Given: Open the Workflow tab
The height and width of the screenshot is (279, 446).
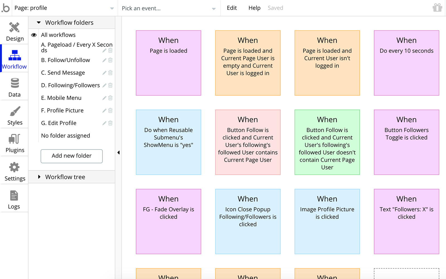Looking at the screenshot, I should (14, 58).
